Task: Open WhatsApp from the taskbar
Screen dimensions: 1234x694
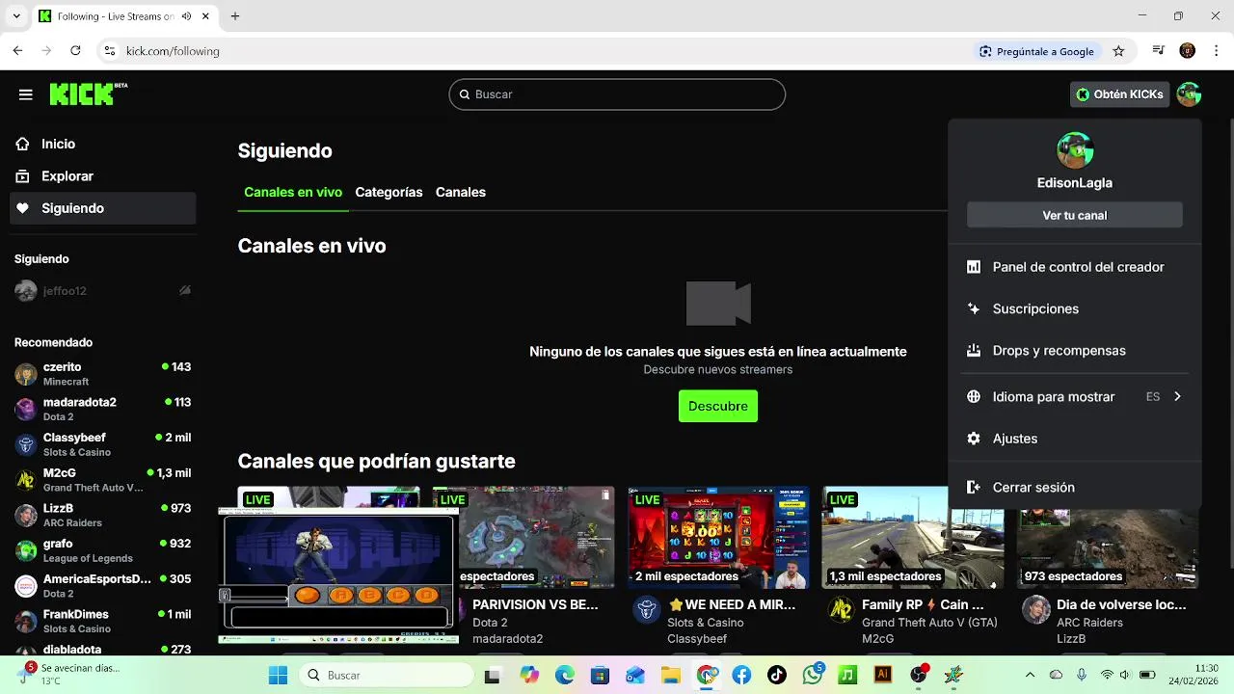Action: (813, 676)
